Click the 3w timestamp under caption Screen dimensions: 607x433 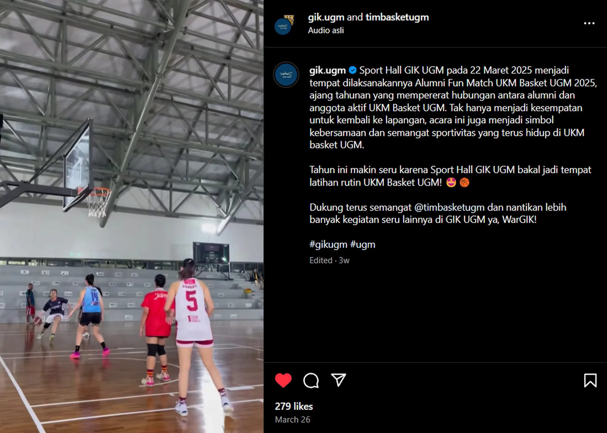(x=344, y=260)
